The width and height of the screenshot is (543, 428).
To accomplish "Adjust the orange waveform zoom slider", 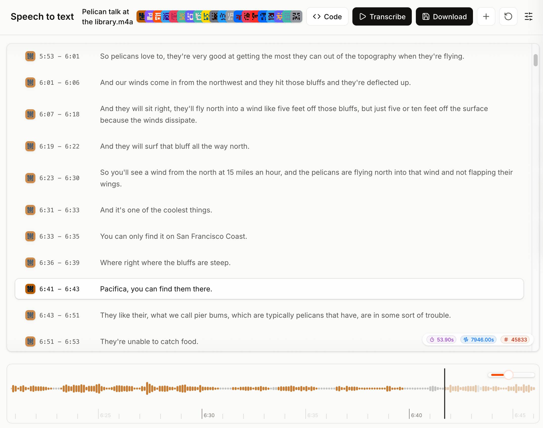I will point(509,375).
